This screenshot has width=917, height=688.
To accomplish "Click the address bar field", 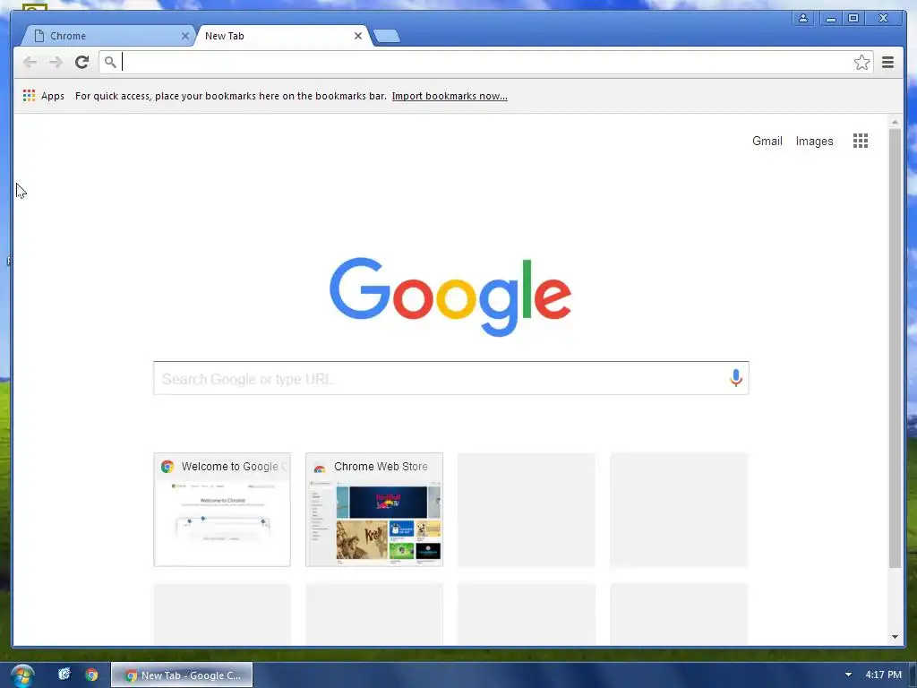I will (x=485, y=62).
